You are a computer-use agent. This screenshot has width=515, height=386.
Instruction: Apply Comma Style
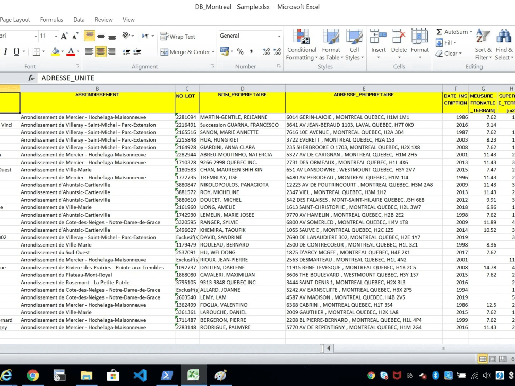[x=252, y=51]
